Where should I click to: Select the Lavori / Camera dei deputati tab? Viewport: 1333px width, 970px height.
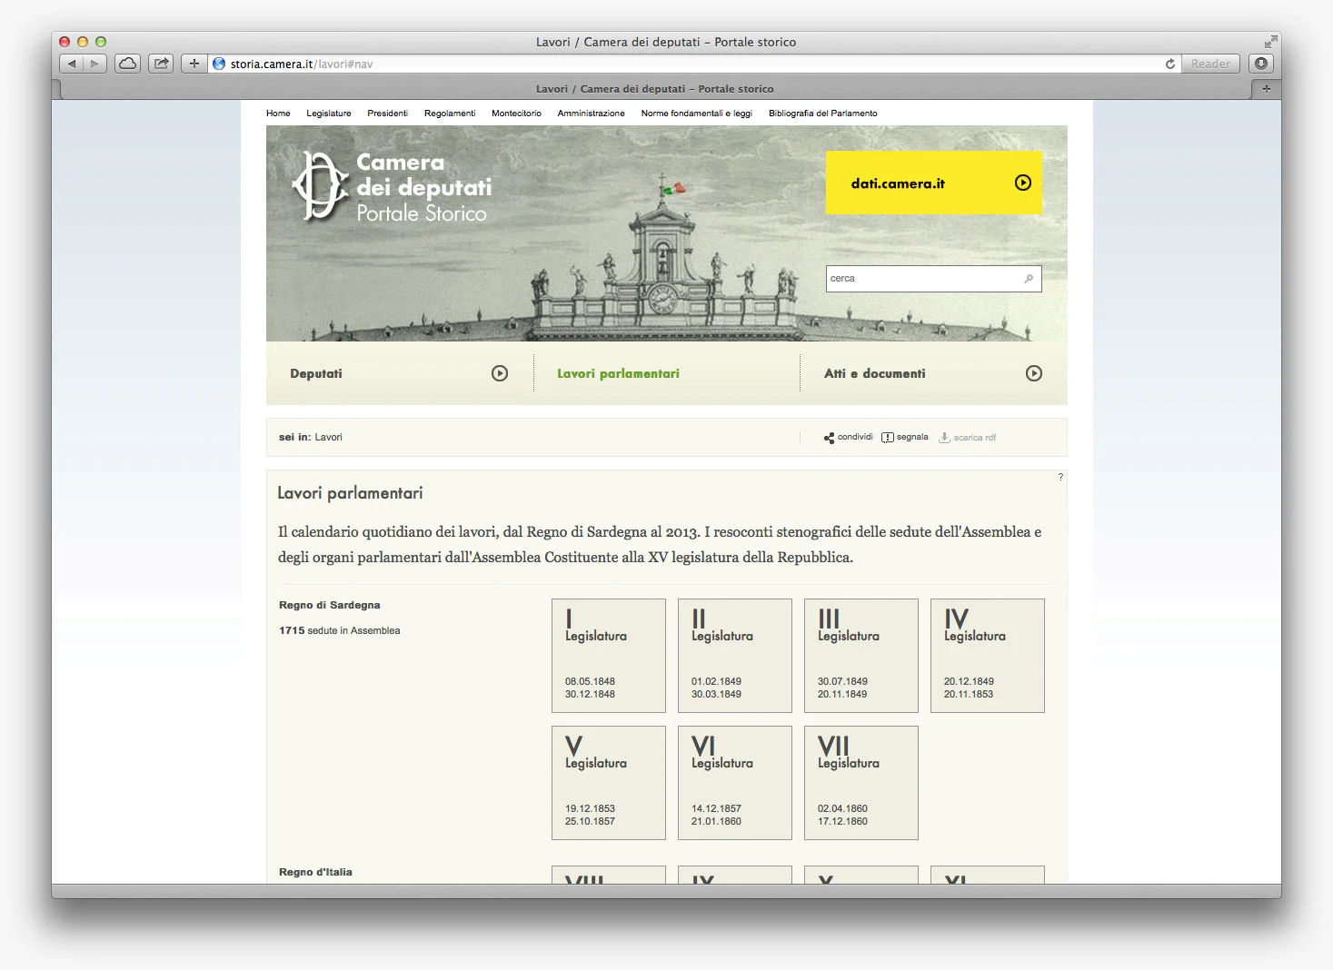(654, 89)
